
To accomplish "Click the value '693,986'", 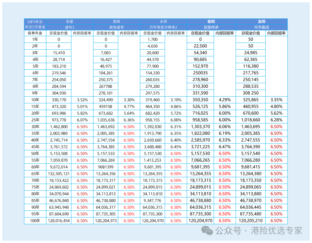I will 59,113.
